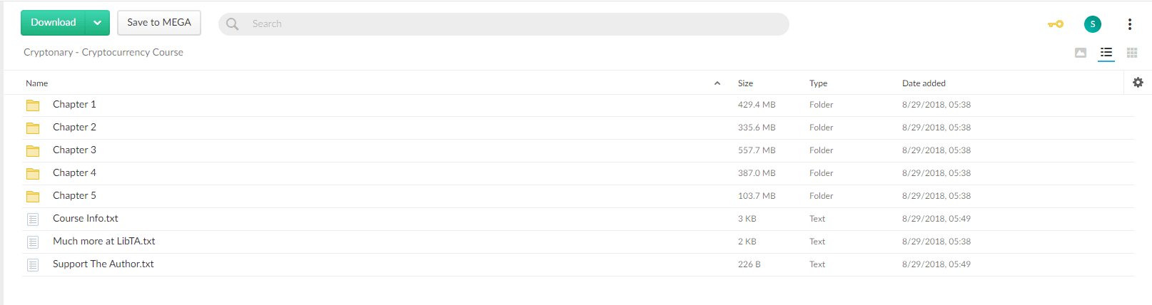1152x305 pixels.
Task: Open column settings gear icon
Action: pos(1138,83)
